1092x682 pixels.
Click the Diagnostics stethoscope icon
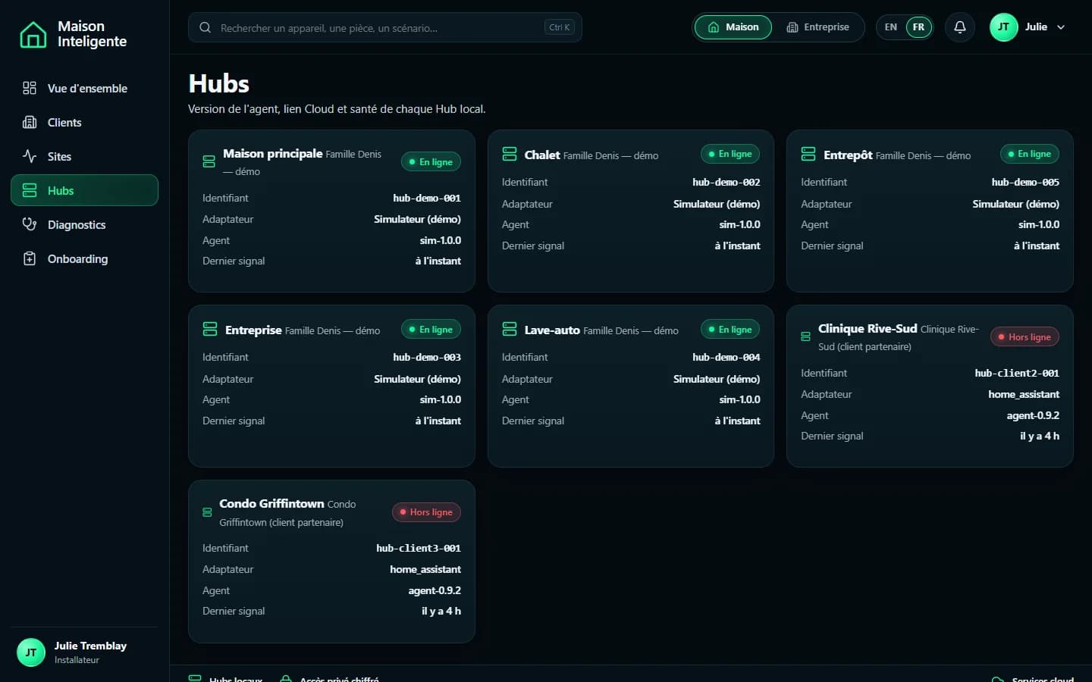pyautogui.click(x=30, y=224)
